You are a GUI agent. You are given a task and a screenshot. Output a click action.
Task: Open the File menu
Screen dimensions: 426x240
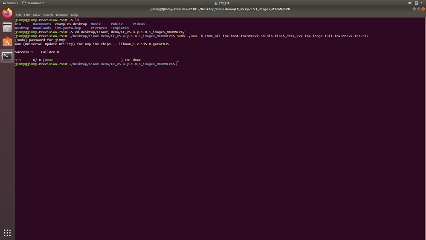pos(19,15)
